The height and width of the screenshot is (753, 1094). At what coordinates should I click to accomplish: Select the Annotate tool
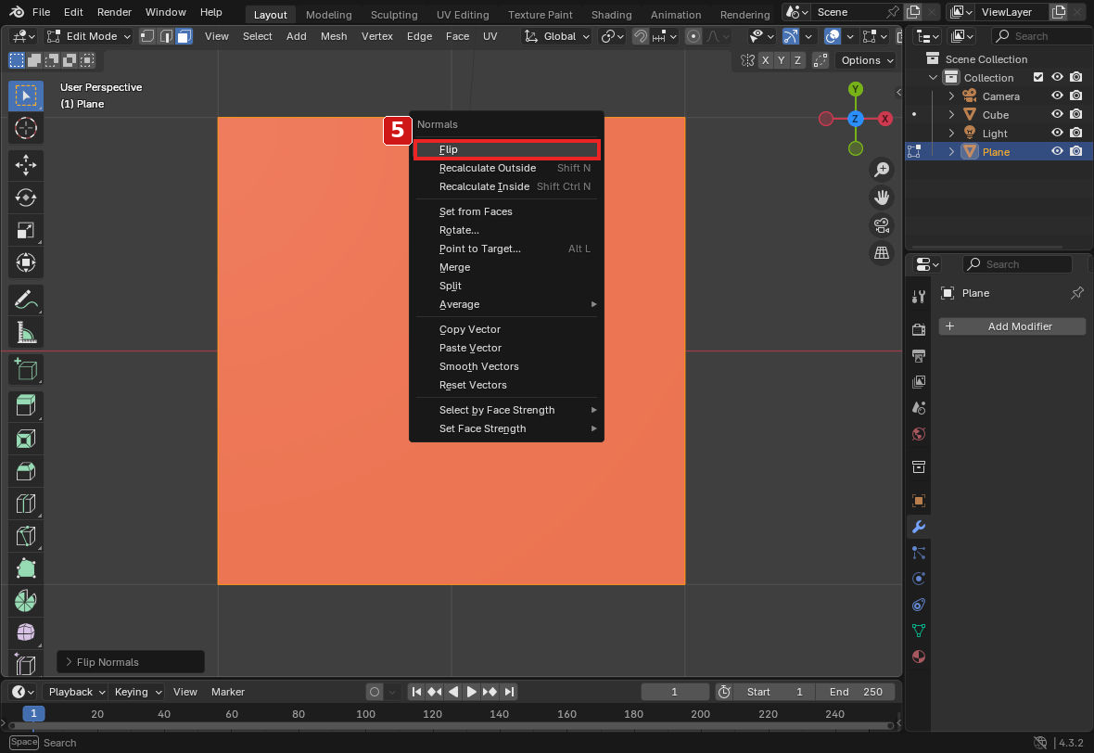[x=26, y=300]
